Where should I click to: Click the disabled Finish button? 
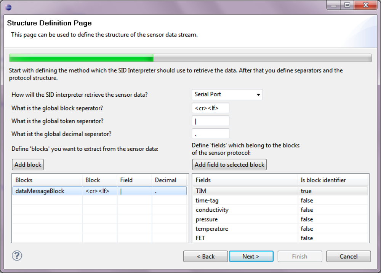[300, 257]
